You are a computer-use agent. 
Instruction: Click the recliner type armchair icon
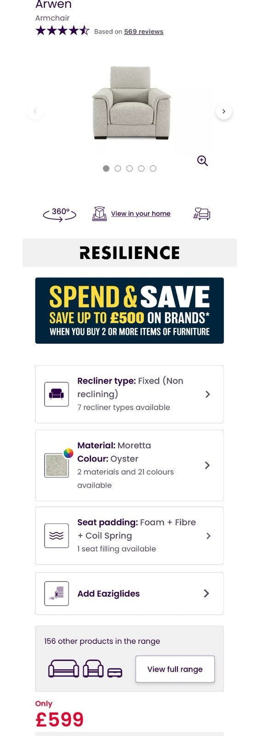click(x=57, y=394)
